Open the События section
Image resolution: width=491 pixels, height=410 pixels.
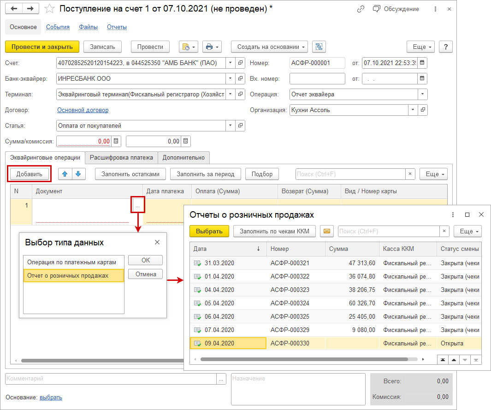(x=58, y=27)
